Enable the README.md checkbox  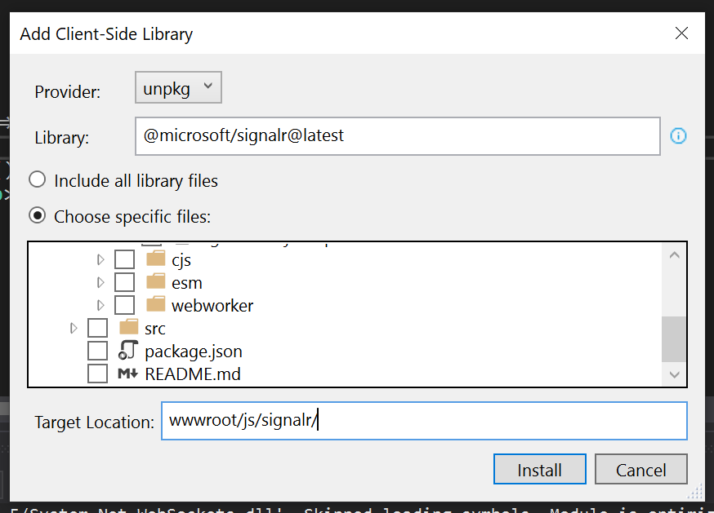97,374
